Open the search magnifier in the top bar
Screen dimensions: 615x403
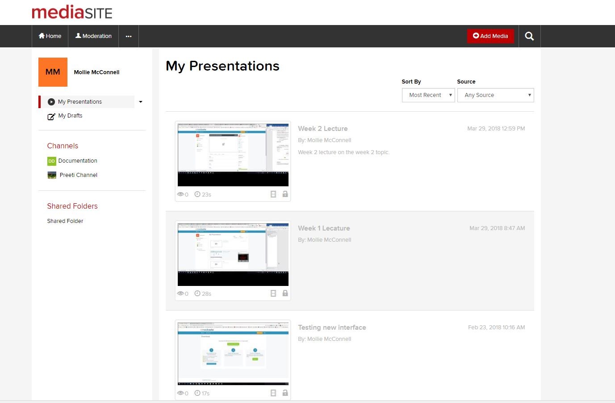click(x=529, y=36)
